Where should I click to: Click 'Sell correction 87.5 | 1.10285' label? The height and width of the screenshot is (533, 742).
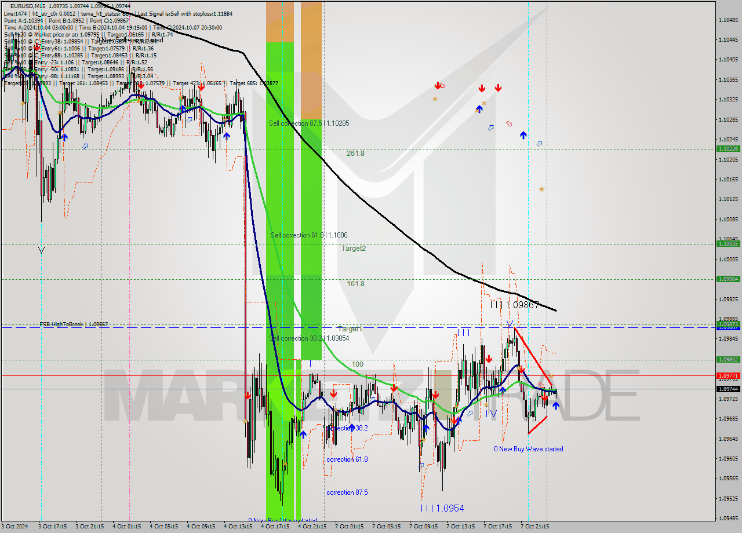point(309,123)
